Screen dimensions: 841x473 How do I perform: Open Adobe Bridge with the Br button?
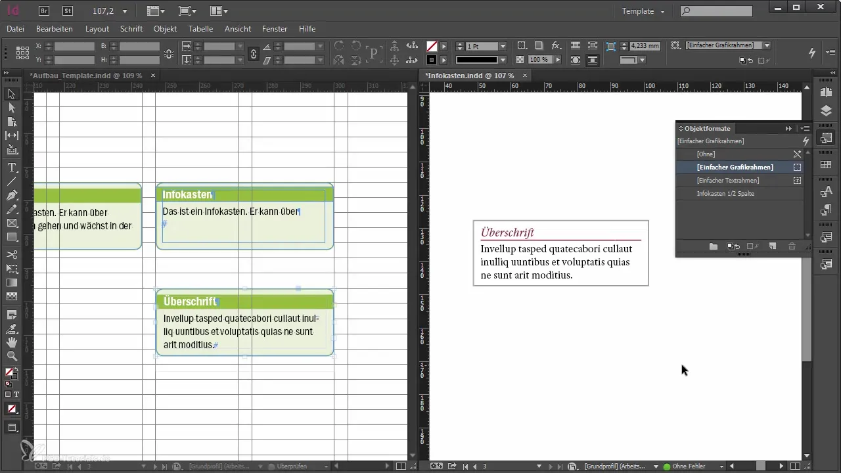point(44,11)
